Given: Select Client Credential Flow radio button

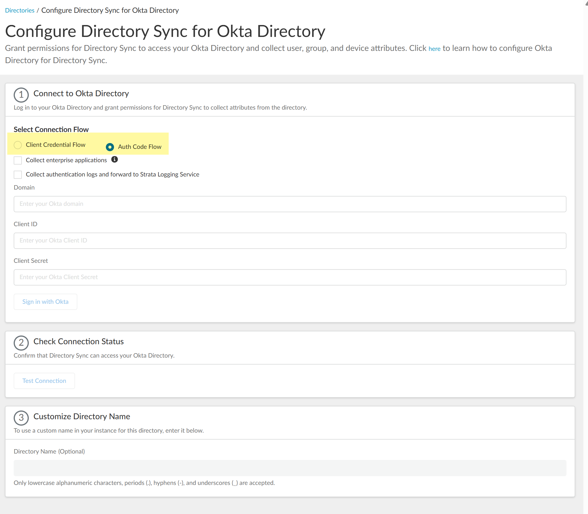Looking at the screenshot, I should (18, 145).
